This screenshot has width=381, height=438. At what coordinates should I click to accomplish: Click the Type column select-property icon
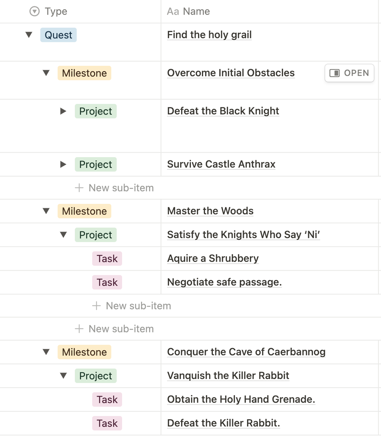point(34,12)
